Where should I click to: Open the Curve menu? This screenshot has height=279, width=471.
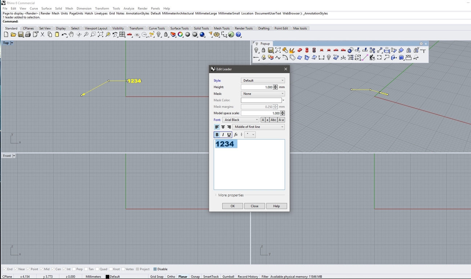(x=34, y=8)
